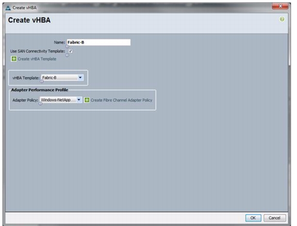Screen dimensions: 297x226
Task: Click the Create vHBA title bar text
Action: point(24,8)
